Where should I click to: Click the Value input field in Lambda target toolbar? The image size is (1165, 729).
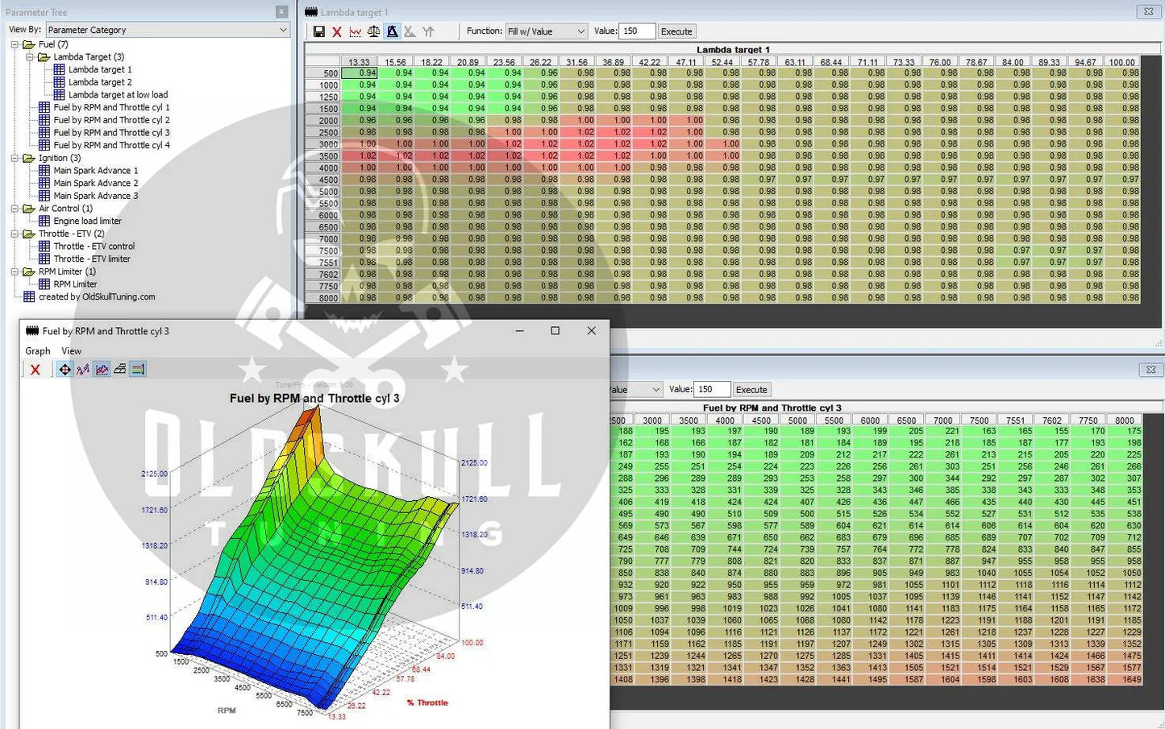pos(636,31)
